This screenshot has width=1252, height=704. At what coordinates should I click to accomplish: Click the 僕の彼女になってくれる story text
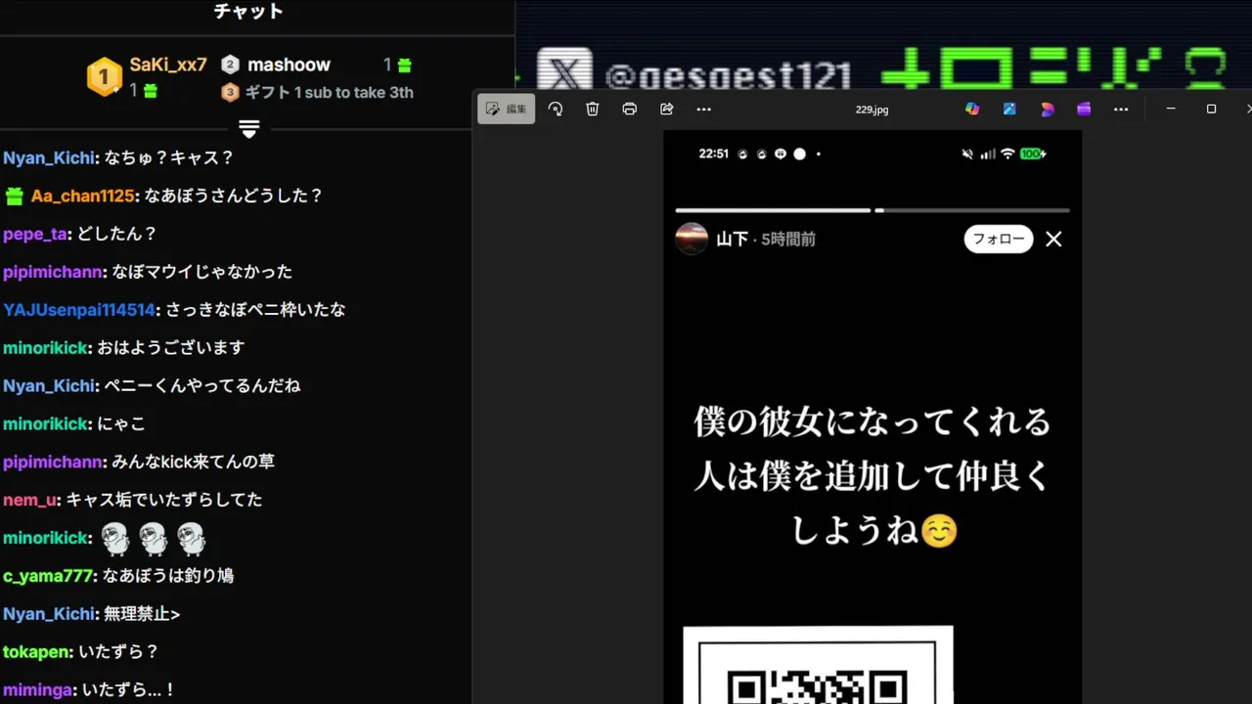pyautogui.click(x=872, y=422)
